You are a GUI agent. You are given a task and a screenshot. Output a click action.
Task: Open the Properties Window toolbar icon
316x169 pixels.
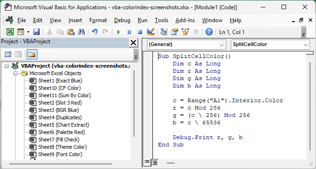coord(175,32)
